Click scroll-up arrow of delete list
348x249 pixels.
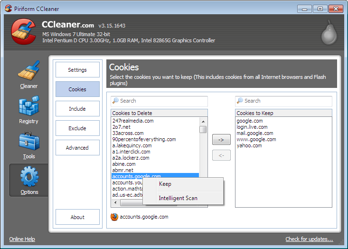point(203,122)
